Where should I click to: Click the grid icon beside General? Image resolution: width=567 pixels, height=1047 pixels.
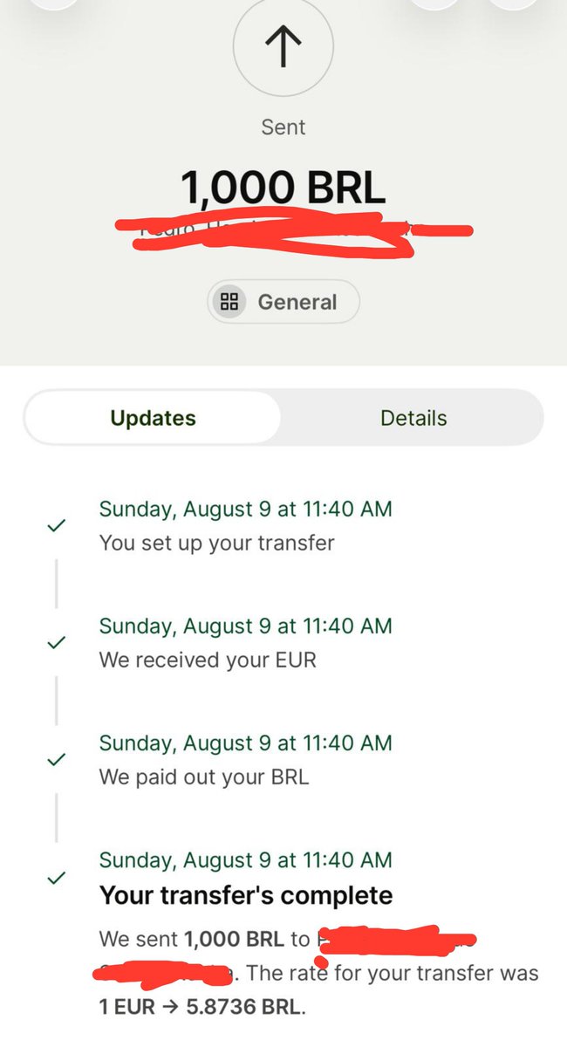(229, 302)
